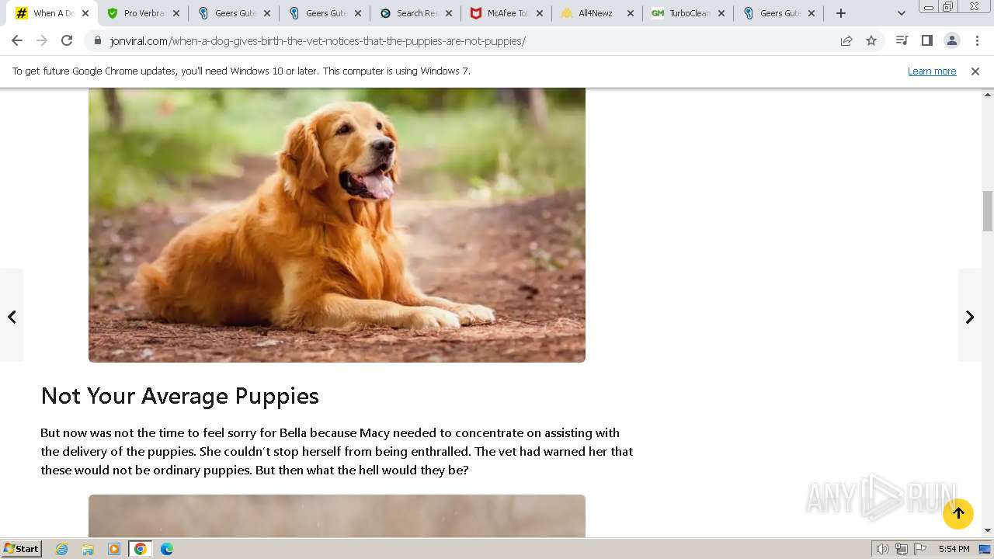Bookmark this page with the star icon
This screenshot has width=994, height=559.
(x=871, y=41)
